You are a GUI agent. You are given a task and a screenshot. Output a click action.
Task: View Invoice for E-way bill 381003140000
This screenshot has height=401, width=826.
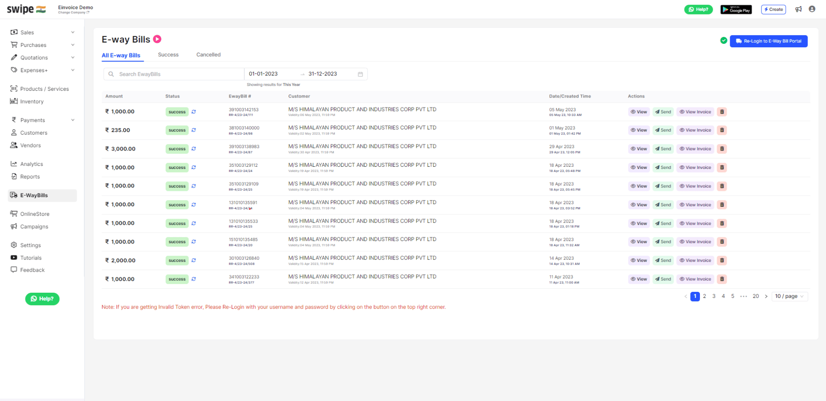tap(695, 130)
